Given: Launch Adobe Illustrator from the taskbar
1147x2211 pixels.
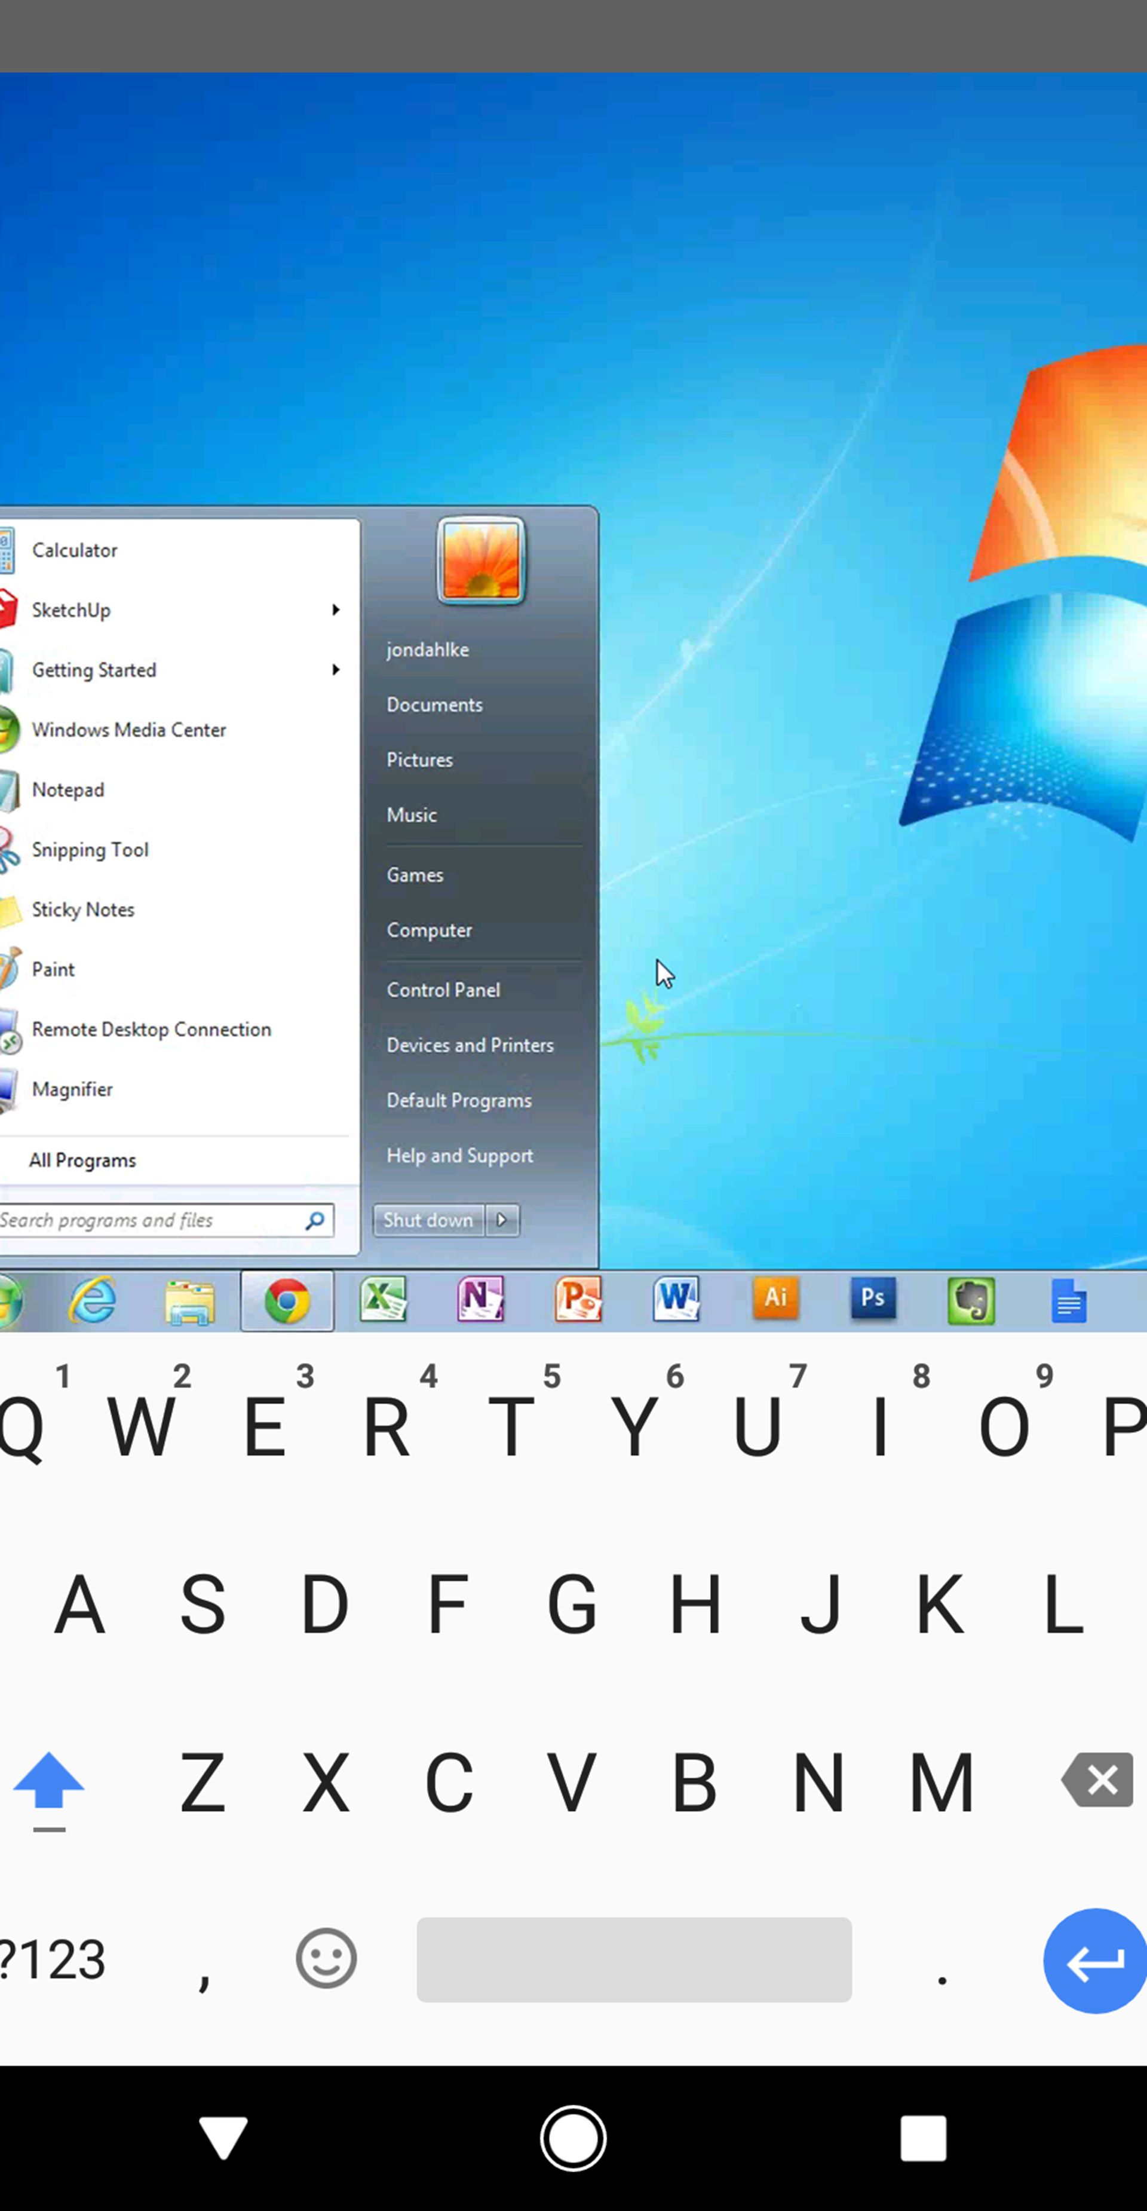Looking at the screenshot, I should pos(775,1298).
